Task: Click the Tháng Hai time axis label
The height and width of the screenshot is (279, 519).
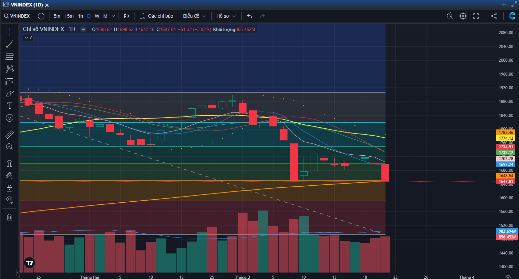Action: click(x=89, y=277)
